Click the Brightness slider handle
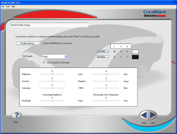Image resolution: width=177 pixels, height=134 pixels. tap(52, 74)
